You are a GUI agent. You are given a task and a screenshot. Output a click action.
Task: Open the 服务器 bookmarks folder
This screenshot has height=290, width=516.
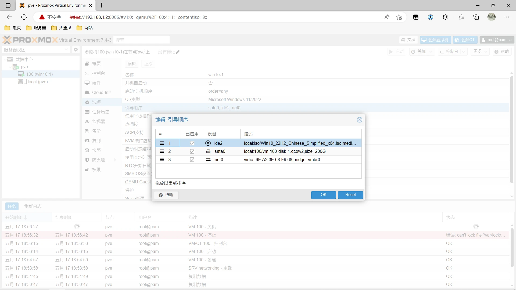pos(36,28)
